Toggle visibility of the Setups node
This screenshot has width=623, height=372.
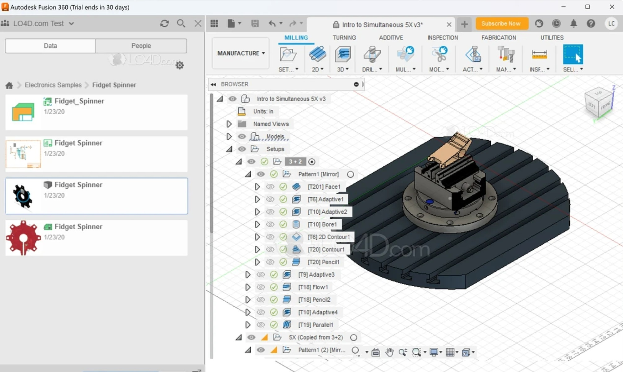(x=242, y=149)
